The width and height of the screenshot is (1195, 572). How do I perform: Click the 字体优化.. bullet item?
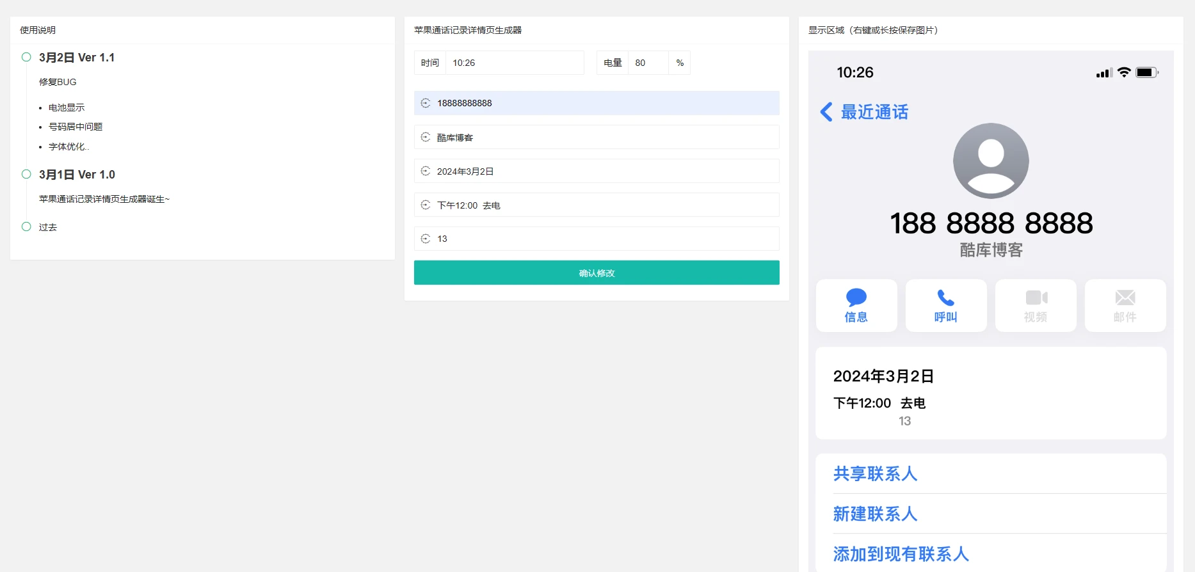click(69, 147)
